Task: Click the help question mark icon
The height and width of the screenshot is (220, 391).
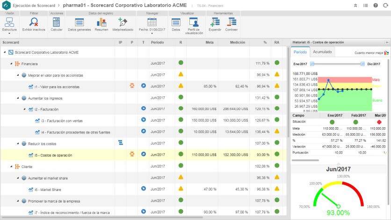Action: pyautogui.click(x=376, y=5)
